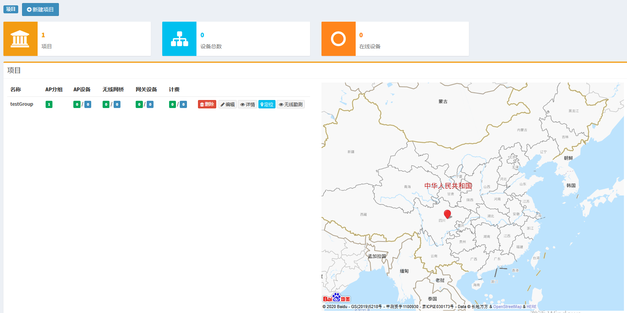The width and height of the screenshot is (627, 313).
Task: Click the green 网关设备 online count badge
Action: tap(139, 104)
